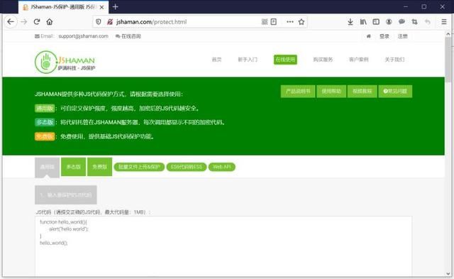454x279 pixels.
Task: Open the library bookshelf icon
Action: pos(363,22)
